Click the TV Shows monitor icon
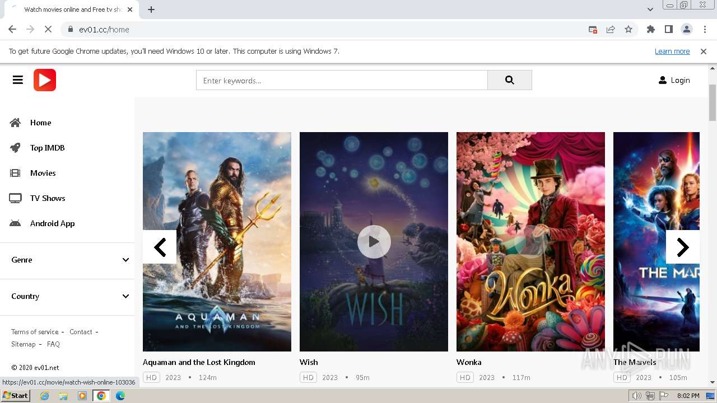This screenshot has width=717, height=403. pos(15,198)
